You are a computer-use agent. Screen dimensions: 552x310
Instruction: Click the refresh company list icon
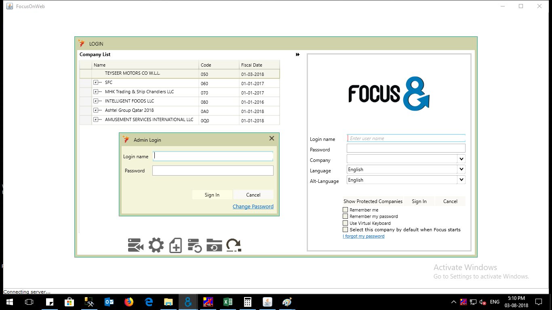point(233,244)
